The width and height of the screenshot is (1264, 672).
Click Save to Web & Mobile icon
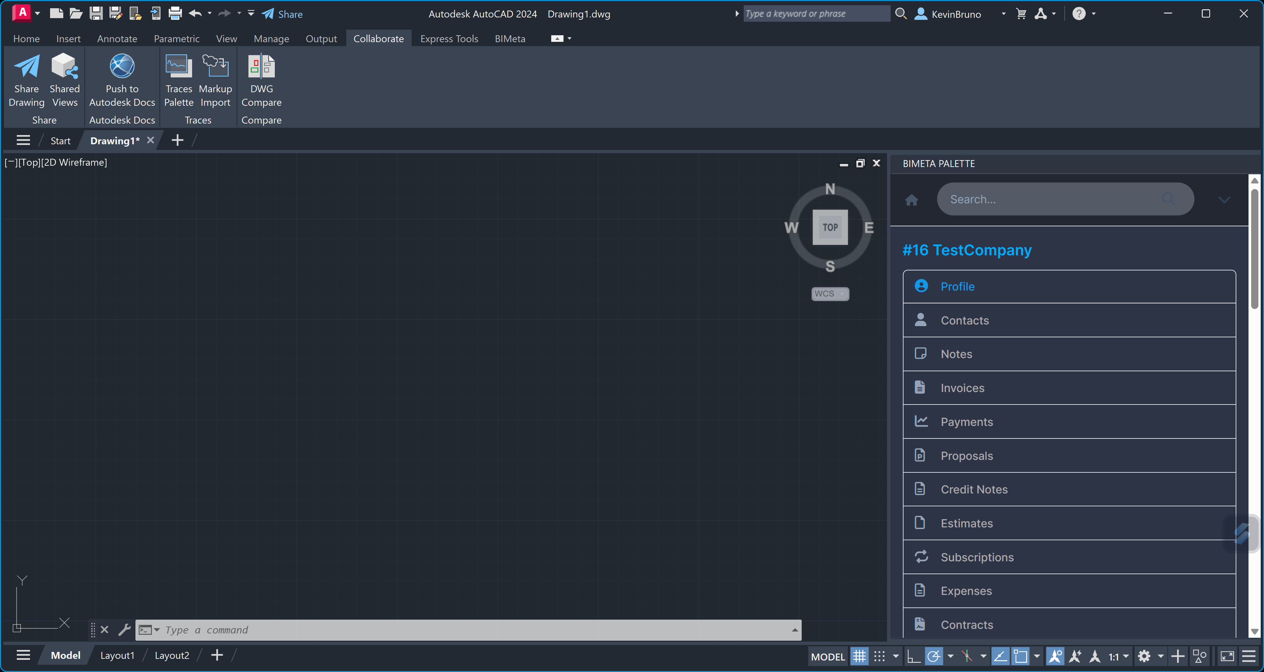(156, 13)
